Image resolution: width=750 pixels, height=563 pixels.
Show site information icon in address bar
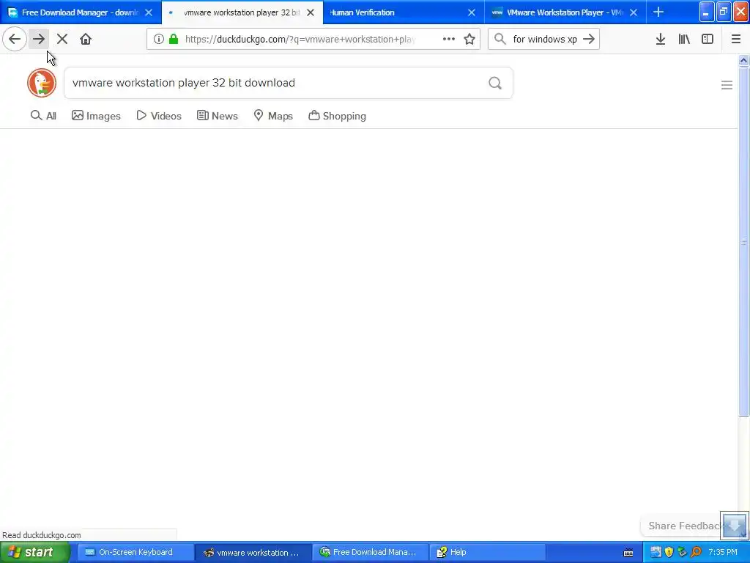point(159,39)
